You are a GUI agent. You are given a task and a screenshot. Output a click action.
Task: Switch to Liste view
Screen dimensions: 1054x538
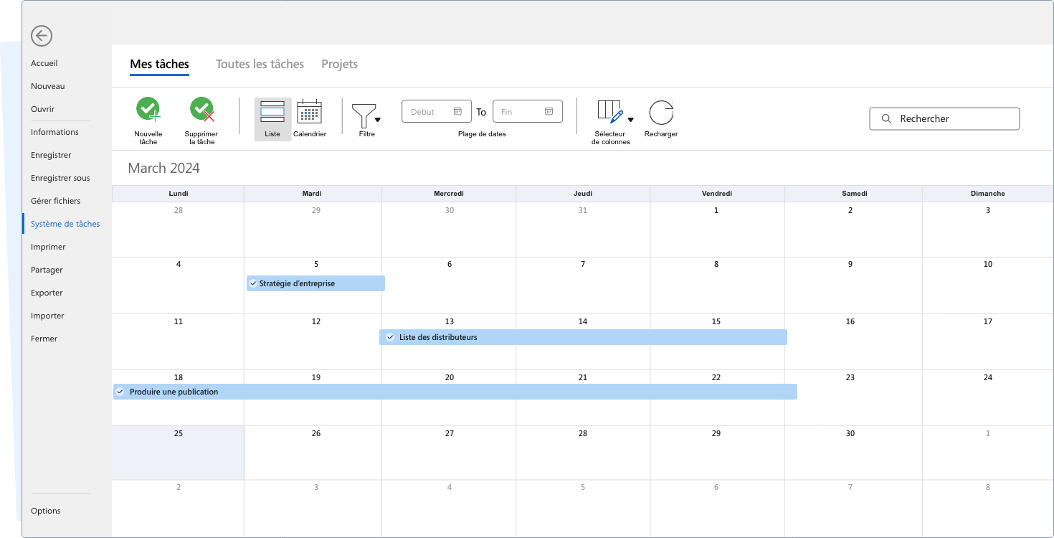pos(272,119)
